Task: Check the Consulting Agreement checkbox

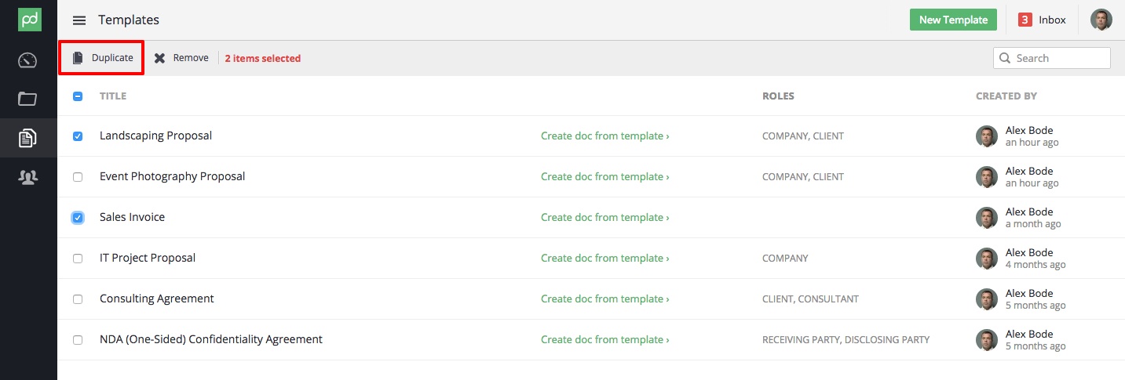Action: pos(78,299)
